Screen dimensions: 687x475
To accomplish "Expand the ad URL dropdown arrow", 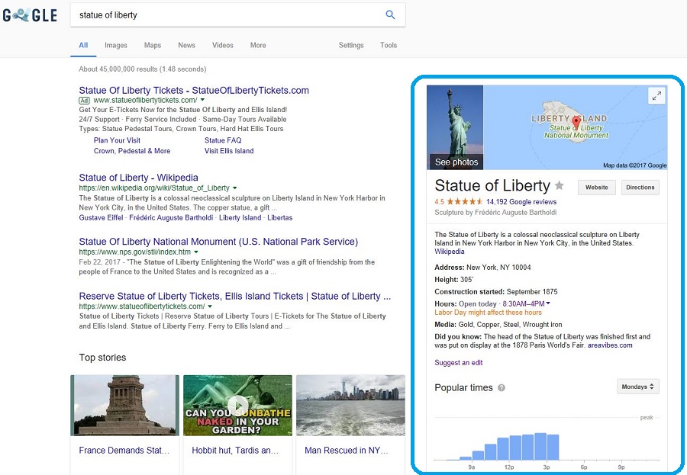I will pos(202,100).
